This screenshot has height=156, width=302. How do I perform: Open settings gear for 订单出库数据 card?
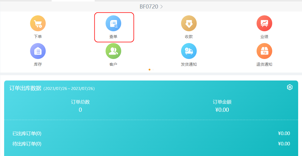(290, 87)
